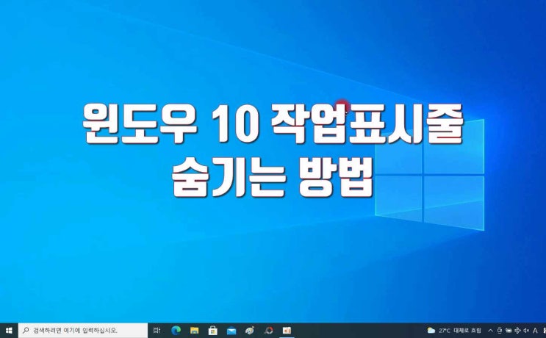This screenshot has height=338, width=546.
Task: Open the last pinned orange-red taskbar app
Action: pos(287,331)
